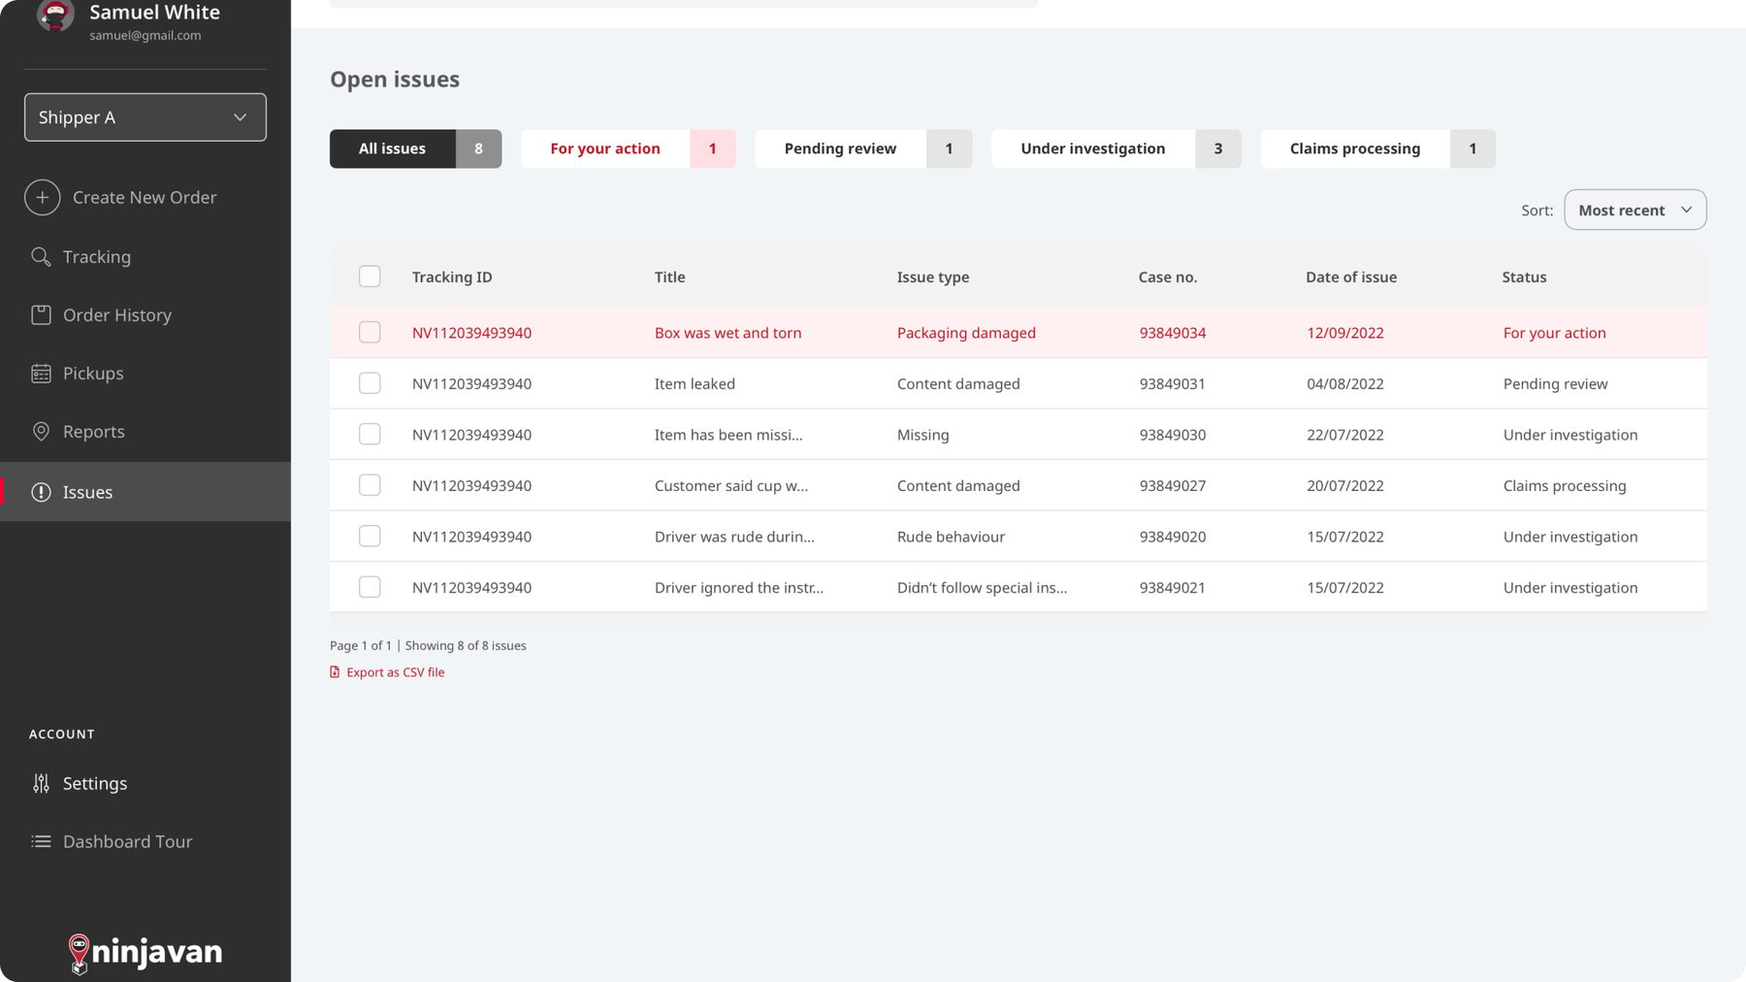
Task: Click 'Customer said cup w...' title
Action: tap(730, 485)
